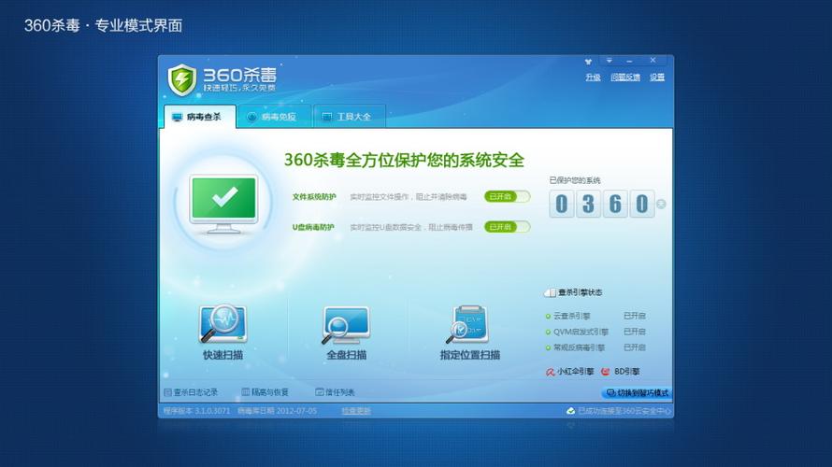The width and height of the screenshot is (832, 467).
Task: Click the 检查更新 check update link
Action: [x=356, y=411]
